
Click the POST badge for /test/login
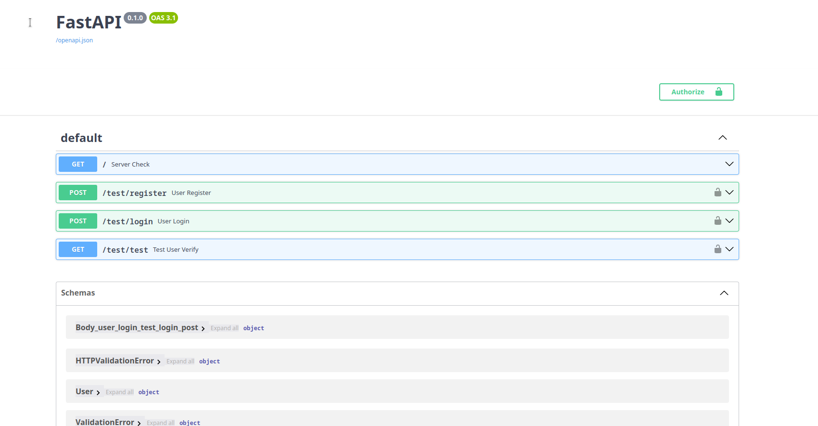click(78, 221)
